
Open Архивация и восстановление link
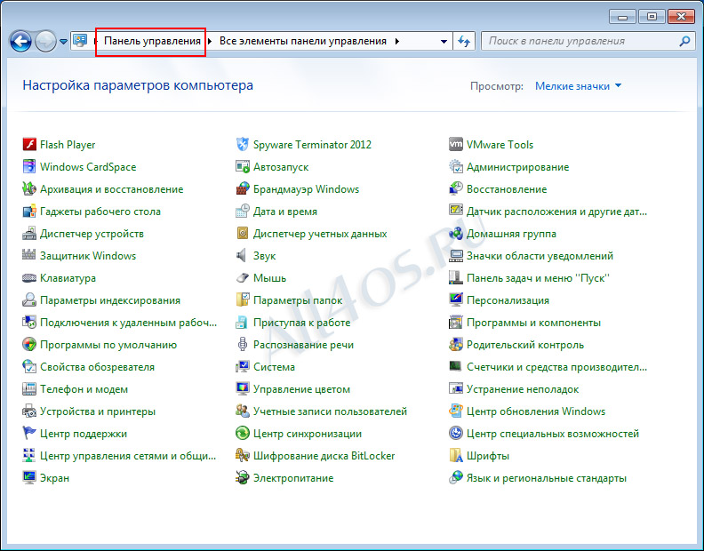point(111,189)
